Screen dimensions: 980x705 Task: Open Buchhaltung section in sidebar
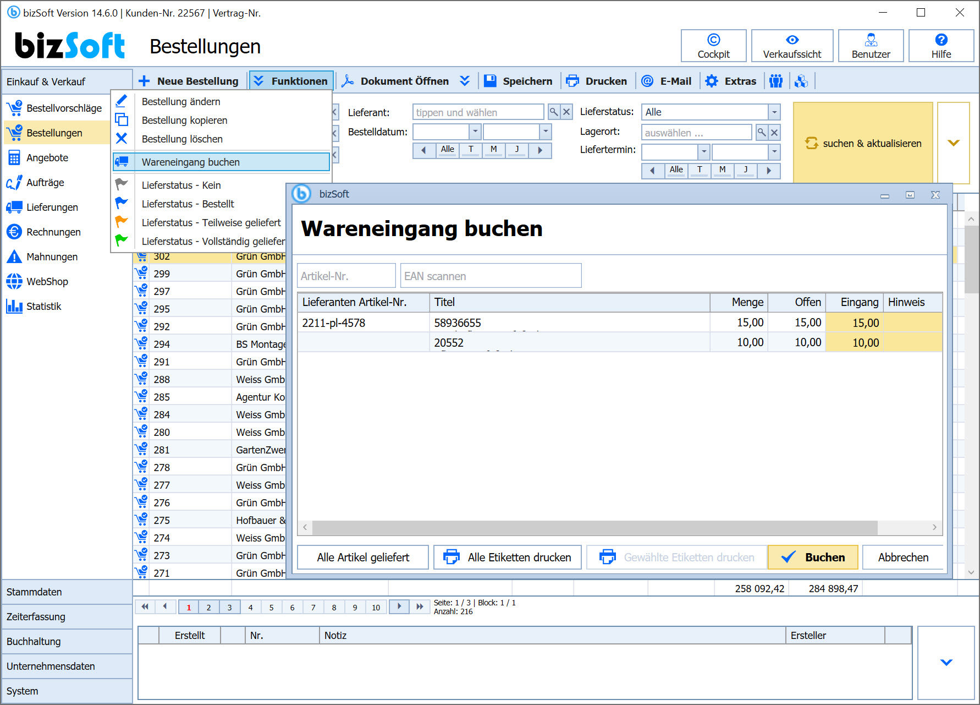(67, 641)
